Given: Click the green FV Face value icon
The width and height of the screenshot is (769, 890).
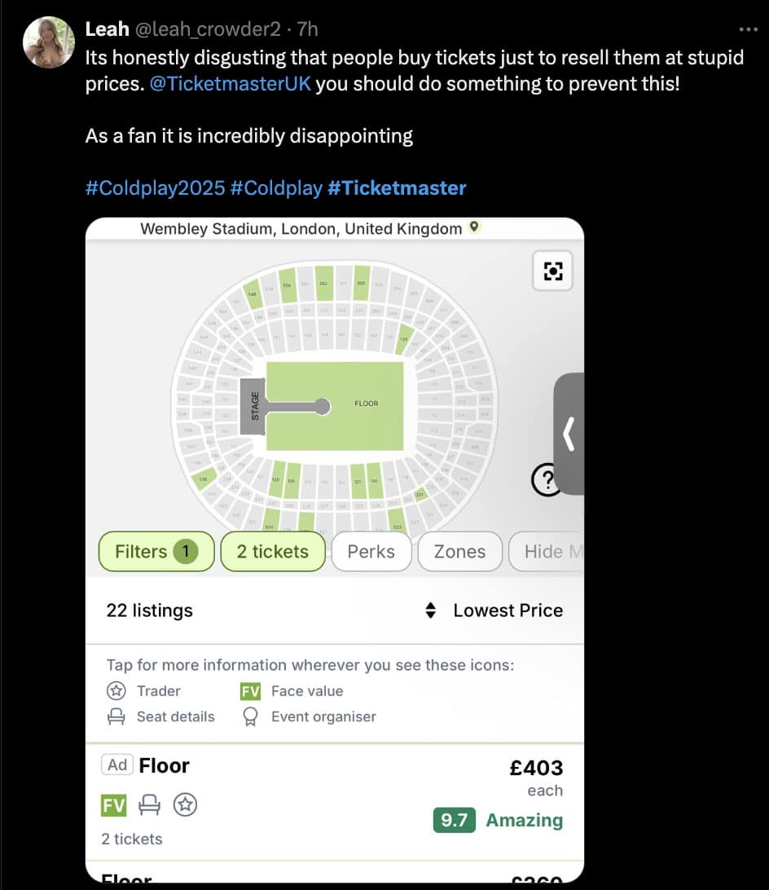Looking at the screenshot, I should coord(248,690).
